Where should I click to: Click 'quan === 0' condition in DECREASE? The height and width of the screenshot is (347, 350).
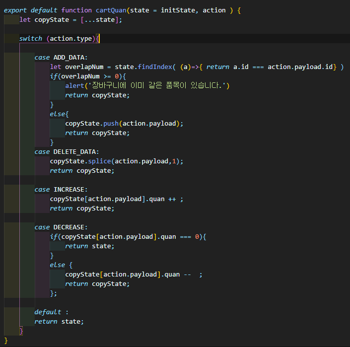coord(180,236)
